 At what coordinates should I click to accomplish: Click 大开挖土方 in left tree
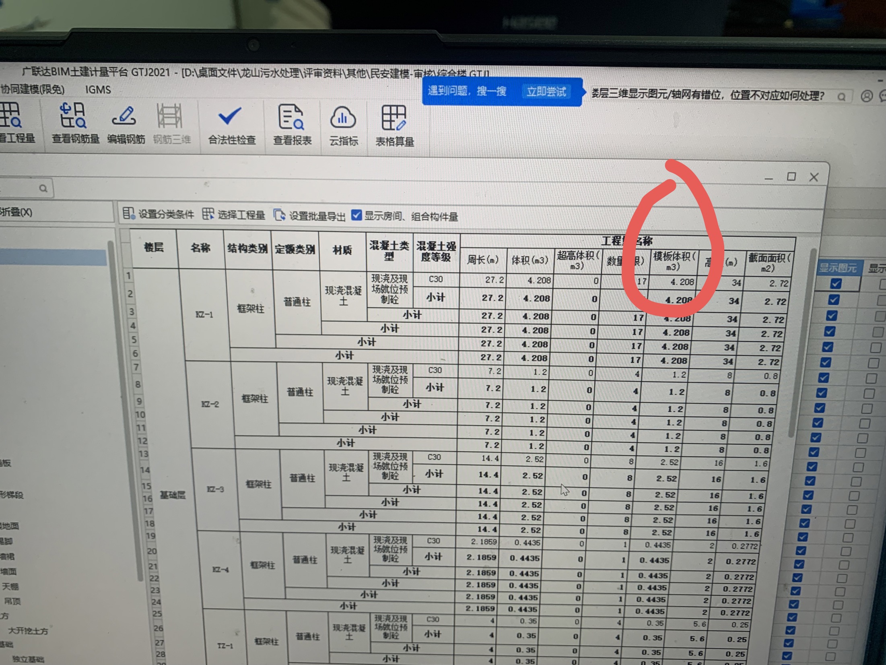[28, 631]
